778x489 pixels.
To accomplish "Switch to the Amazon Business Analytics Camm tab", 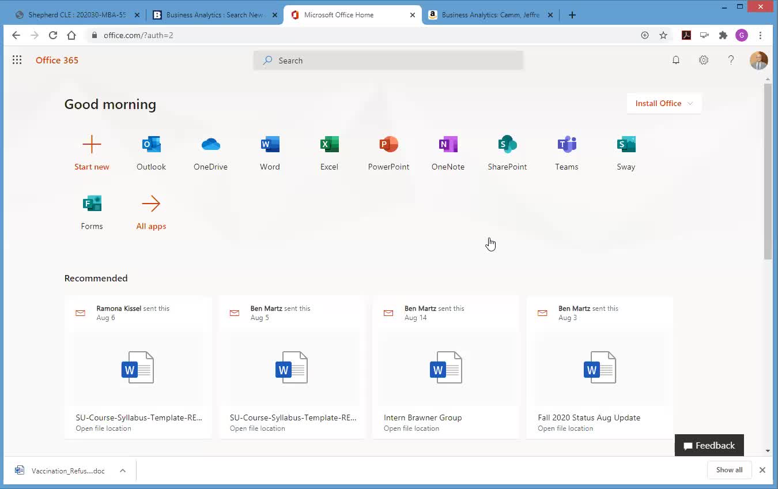I will click(x=491, y=15).
